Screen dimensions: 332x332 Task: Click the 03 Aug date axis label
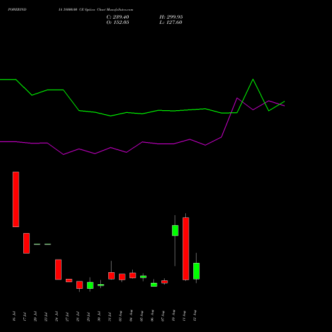[121, 315]
